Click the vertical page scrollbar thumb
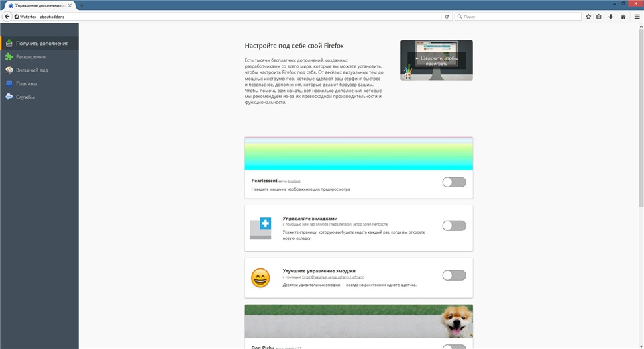 (x=641, y=118)
